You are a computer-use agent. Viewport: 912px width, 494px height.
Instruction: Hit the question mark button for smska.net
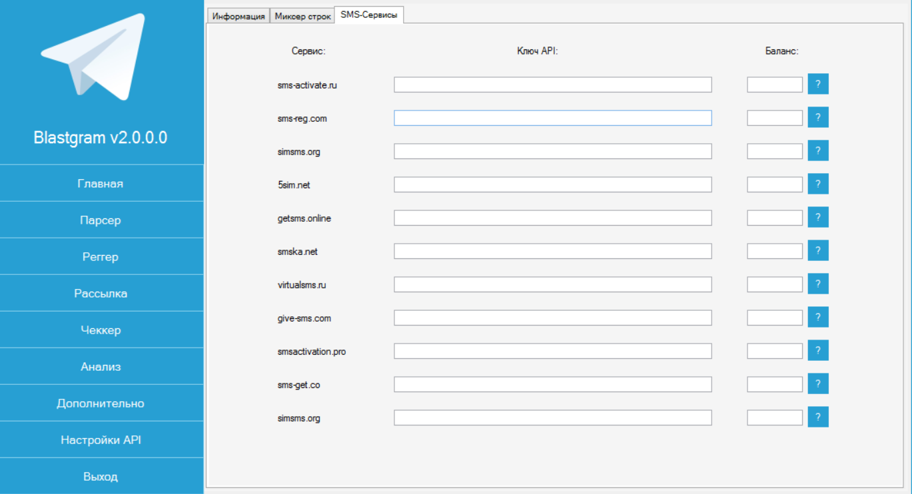coord(818,250)
